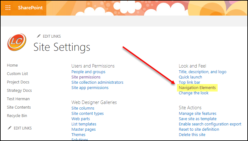Image resolution: width=248 pixels, height=141 pixels.
Task: Navigate to Site Contents
Action: pyautogui.click(x=19, y=107)
